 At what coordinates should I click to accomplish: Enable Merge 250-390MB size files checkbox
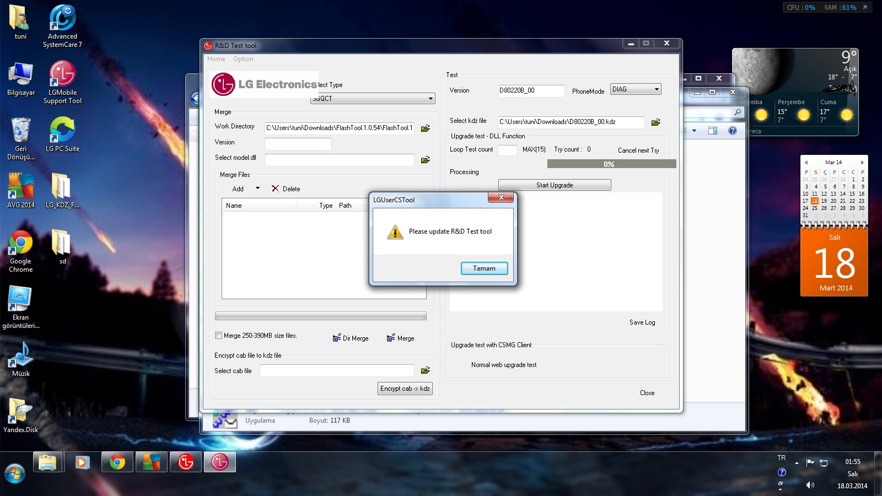coord(218,335)
